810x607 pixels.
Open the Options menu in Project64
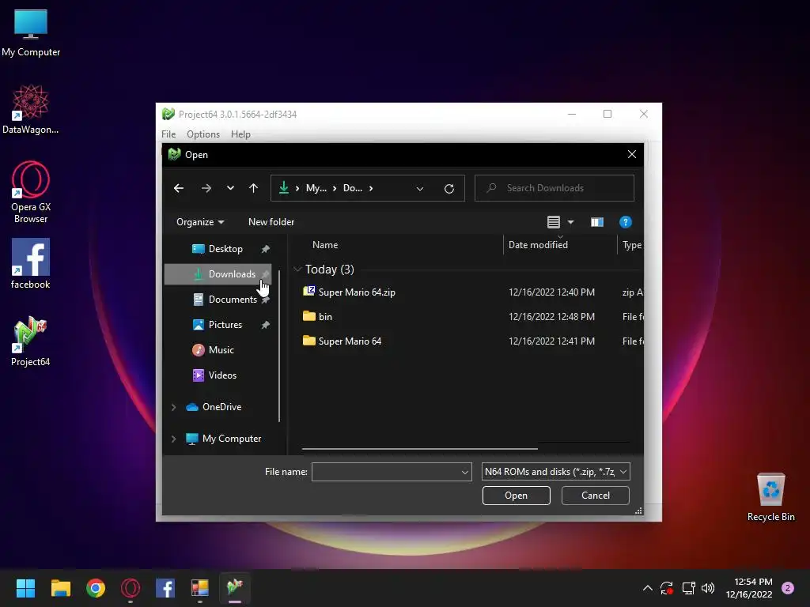point(203,134)
